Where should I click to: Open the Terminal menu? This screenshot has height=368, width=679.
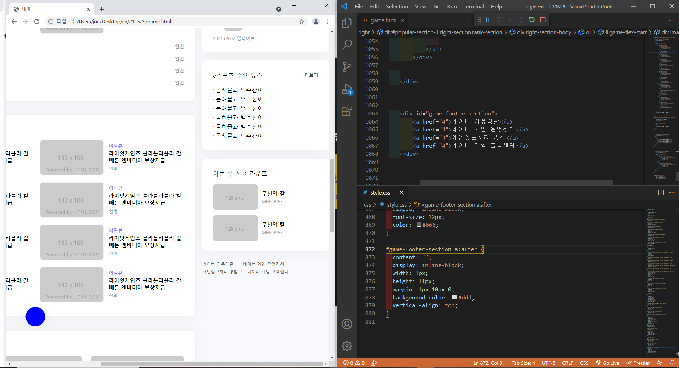tap(474, 6)
